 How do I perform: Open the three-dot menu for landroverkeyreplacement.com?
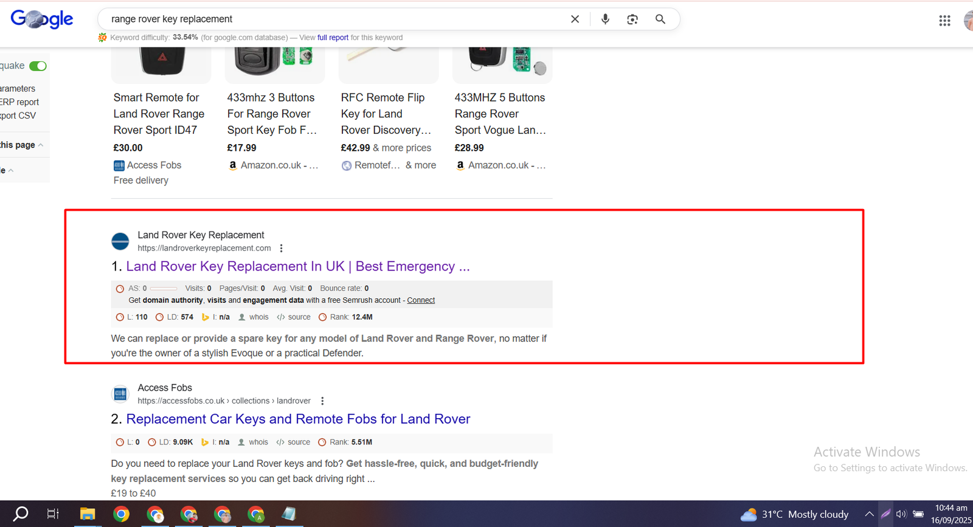281,248
